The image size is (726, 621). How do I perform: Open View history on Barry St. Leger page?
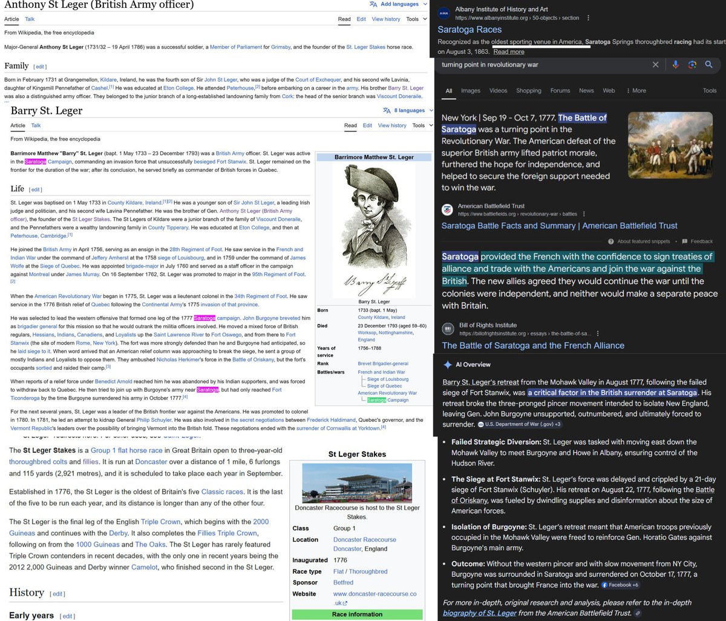tap(392, 125)
